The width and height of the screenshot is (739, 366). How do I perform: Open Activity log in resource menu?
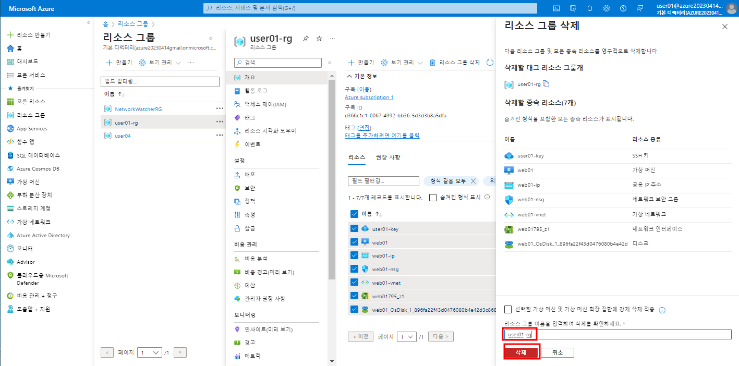tap(256, 91)
